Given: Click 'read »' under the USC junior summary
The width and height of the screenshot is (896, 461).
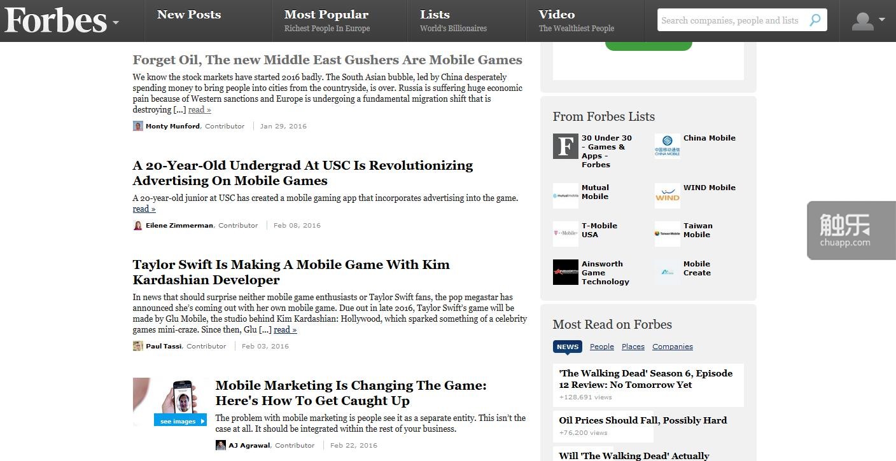Looking at the screenshot, I should (144, 209).
